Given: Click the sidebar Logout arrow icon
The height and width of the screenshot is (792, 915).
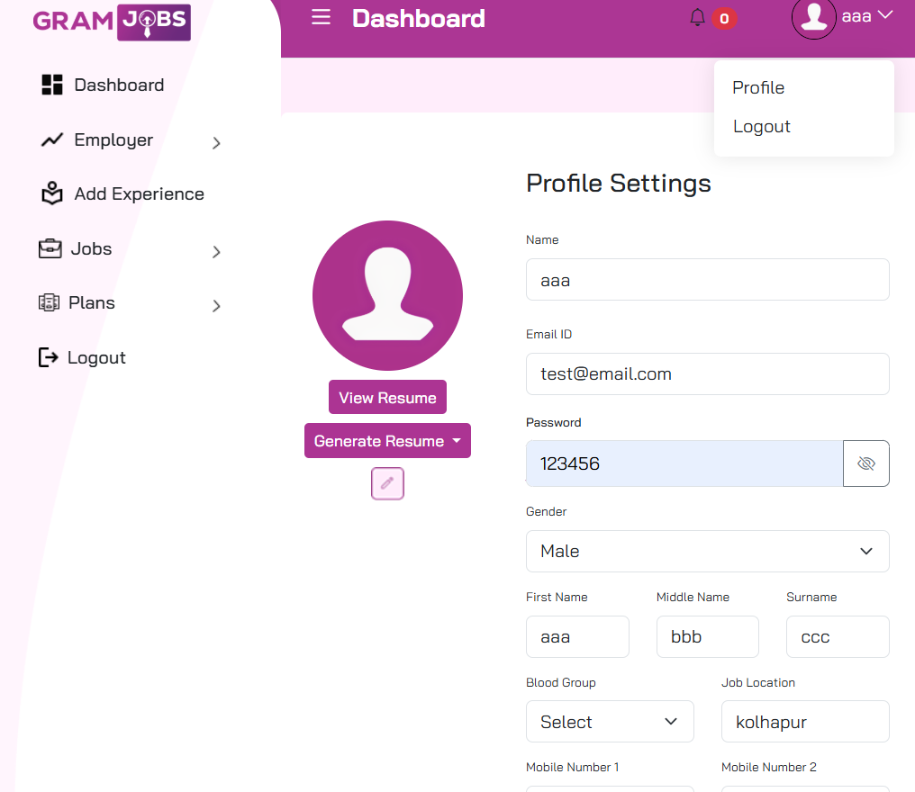Looking at the screenshot, I should (48, 357).
